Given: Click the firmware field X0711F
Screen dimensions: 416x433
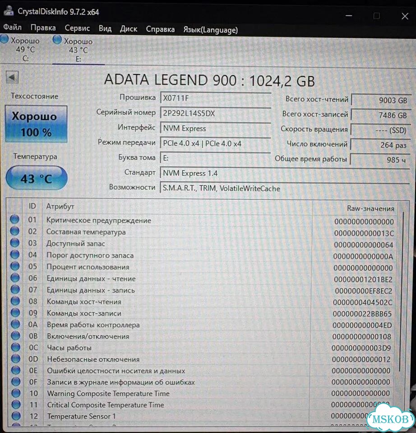Looking at the screenshot, I should click(x=216, y=98).
